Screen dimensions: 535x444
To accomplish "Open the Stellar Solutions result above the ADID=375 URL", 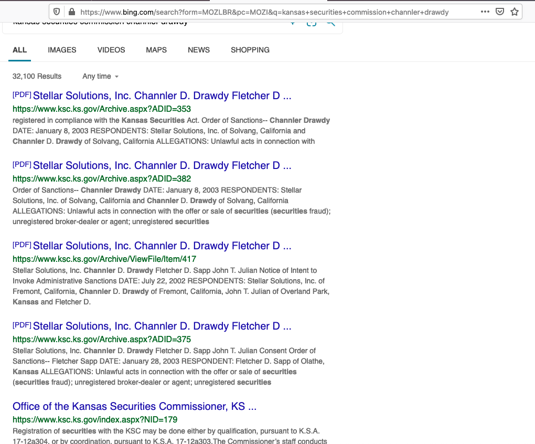I will [x=162, y=326].
